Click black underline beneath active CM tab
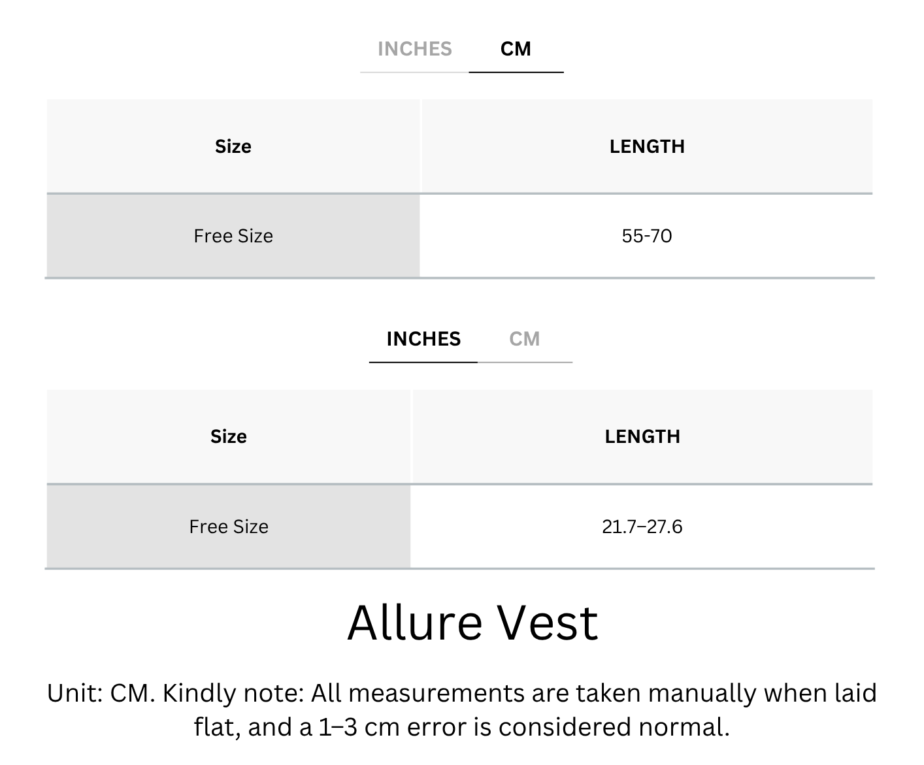The image size is (924, 765). pos(516,72)
